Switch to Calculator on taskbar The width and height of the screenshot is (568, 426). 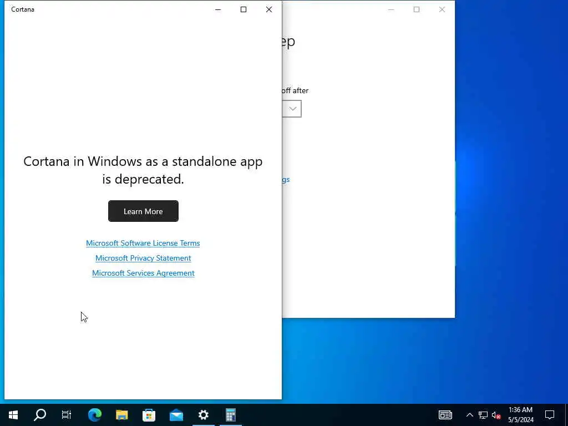(230, 415)
